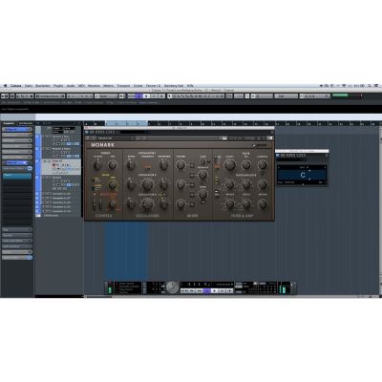Open the Datei menu
This screenshot has width=382, height=382.
(29, 86)
